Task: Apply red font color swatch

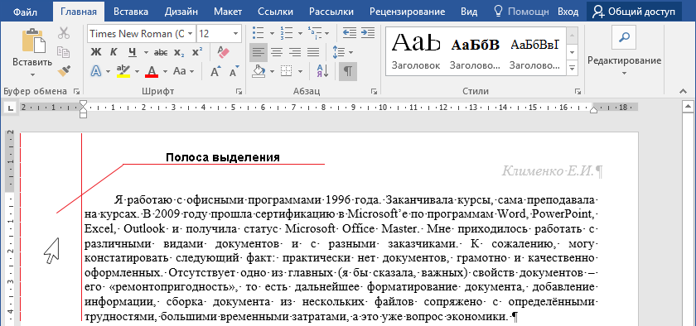Action: pyautogui.click(x=152, y=71)
